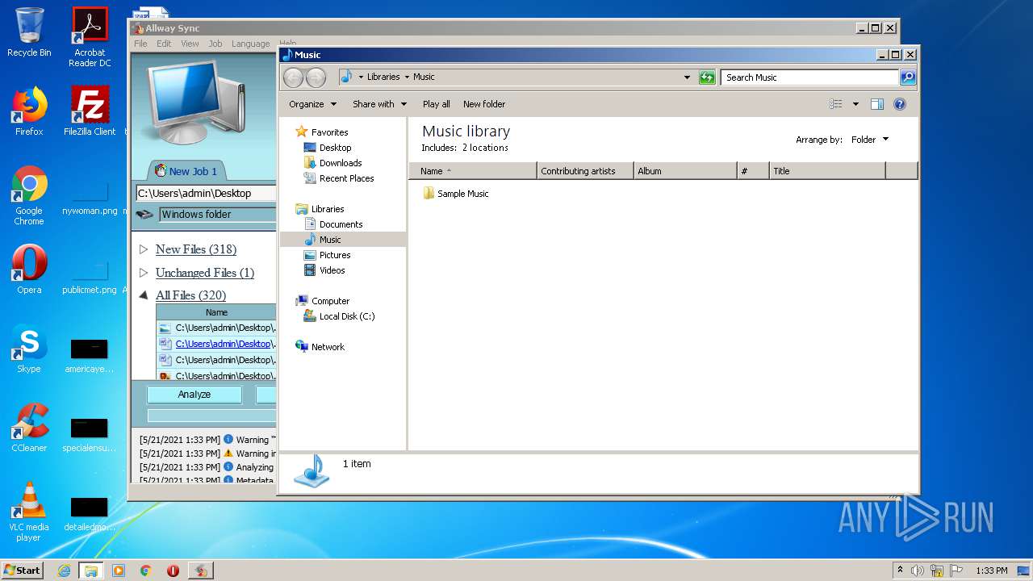The image size is (1033, 581).
Task: Open Allway Sync Language menu
Action: point(250,44)
